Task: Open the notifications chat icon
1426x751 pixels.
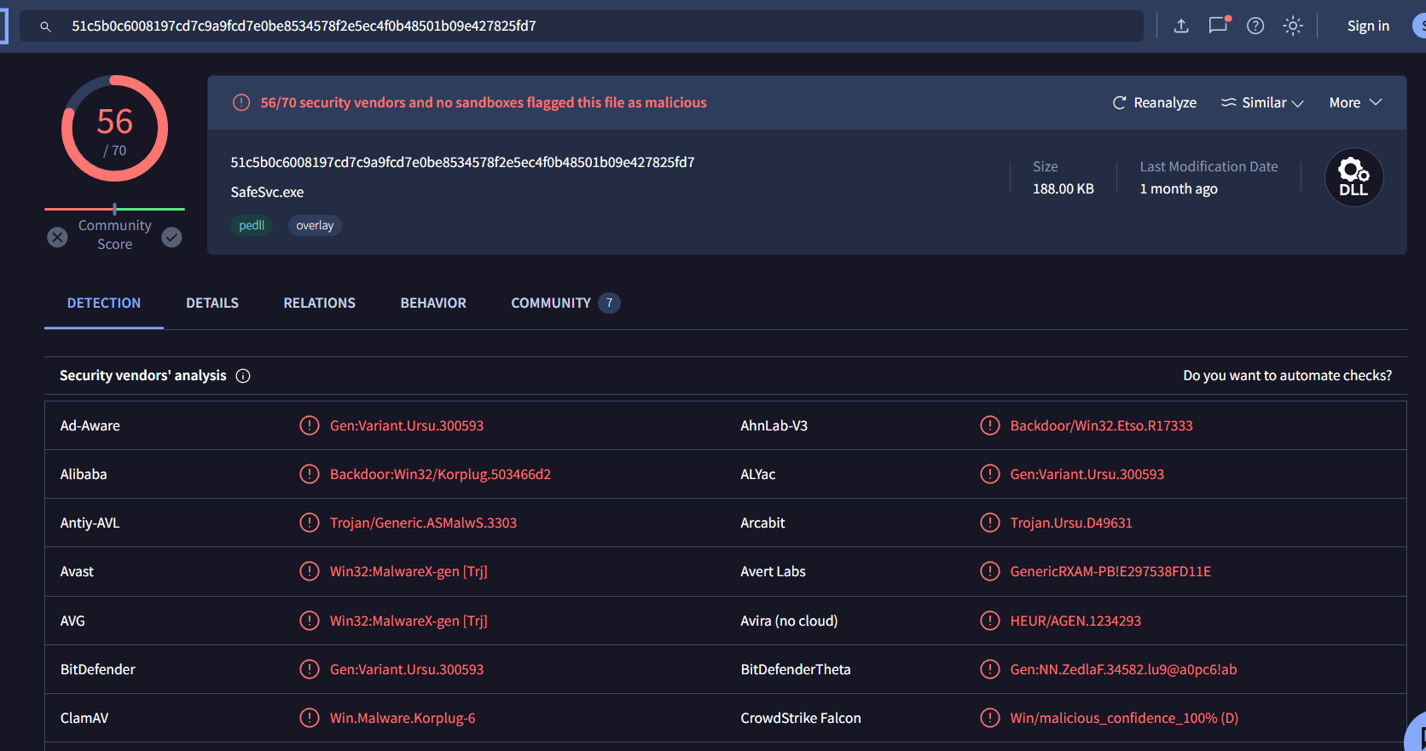Action: (1218, 26)
